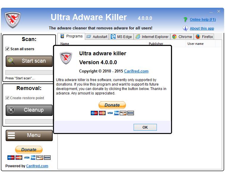225x172 pixels.
Task: Click the green question mark help icon
Action: tap(185, 20)
